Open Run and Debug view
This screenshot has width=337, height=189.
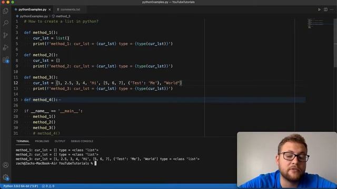coord(6,47)
